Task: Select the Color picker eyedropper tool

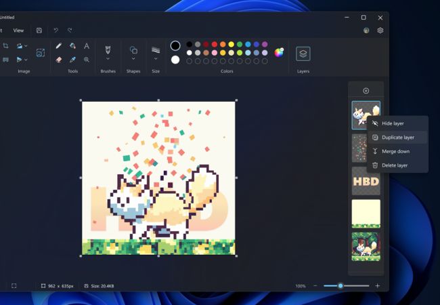Action: coord(72,60)
